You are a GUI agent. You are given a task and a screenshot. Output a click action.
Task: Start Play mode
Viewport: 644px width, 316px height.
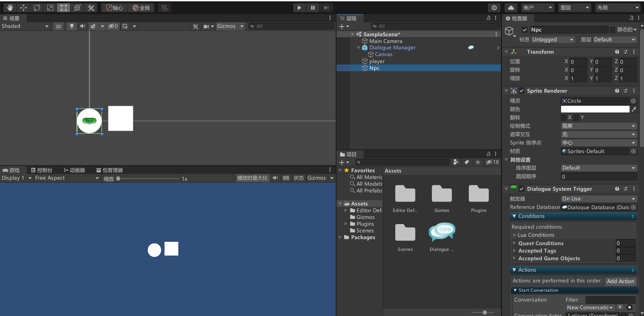click(299, 8)
